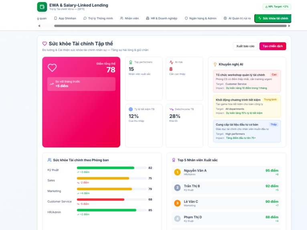Click the Sales progress bar
Viewport: 307px width, 230px height.
111,178
